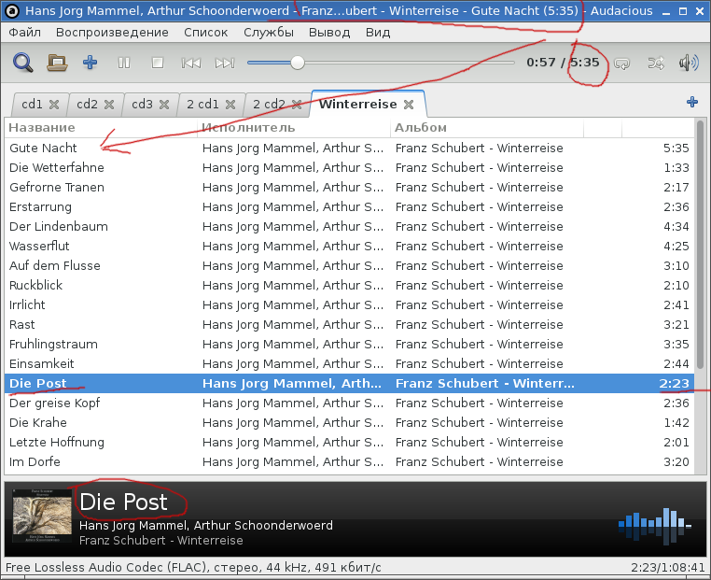Screen dimensions: 711x580
Task: Close the cd2 playlist tab
Action: point(109,105)
